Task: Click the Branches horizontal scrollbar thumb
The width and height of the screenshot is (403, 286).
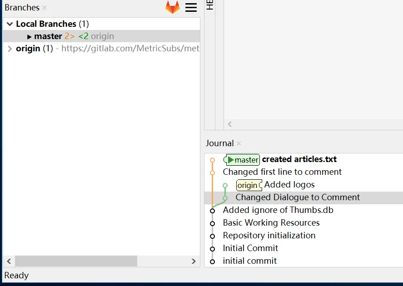Action: coord(76,261)
